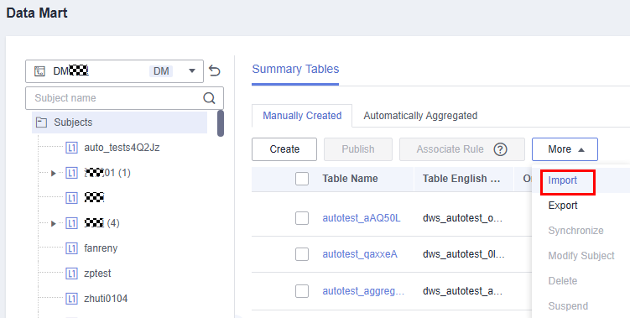Viewport: 630px width, 318px height.
Task: Click the search magnifier in Subject name field
Action: (x=209, y=98)
